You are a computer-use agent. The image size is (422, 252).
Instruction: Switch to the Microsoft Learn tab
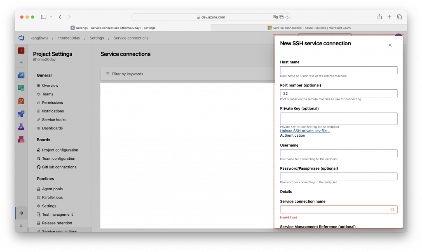(x=309, y=28)
